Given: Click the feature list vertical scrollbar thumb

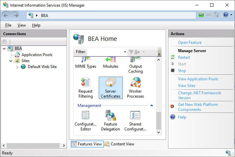Looking at the screenshot, I should point(158,120).
